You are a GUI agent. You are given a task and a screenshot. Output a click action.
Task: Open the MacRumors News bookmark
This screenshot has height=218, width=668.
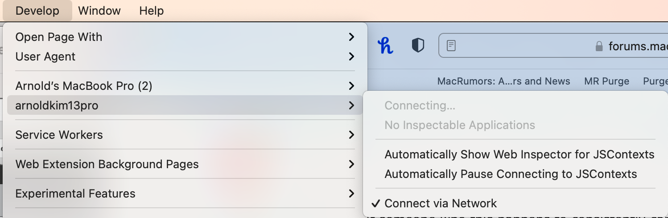click(503, 81)
